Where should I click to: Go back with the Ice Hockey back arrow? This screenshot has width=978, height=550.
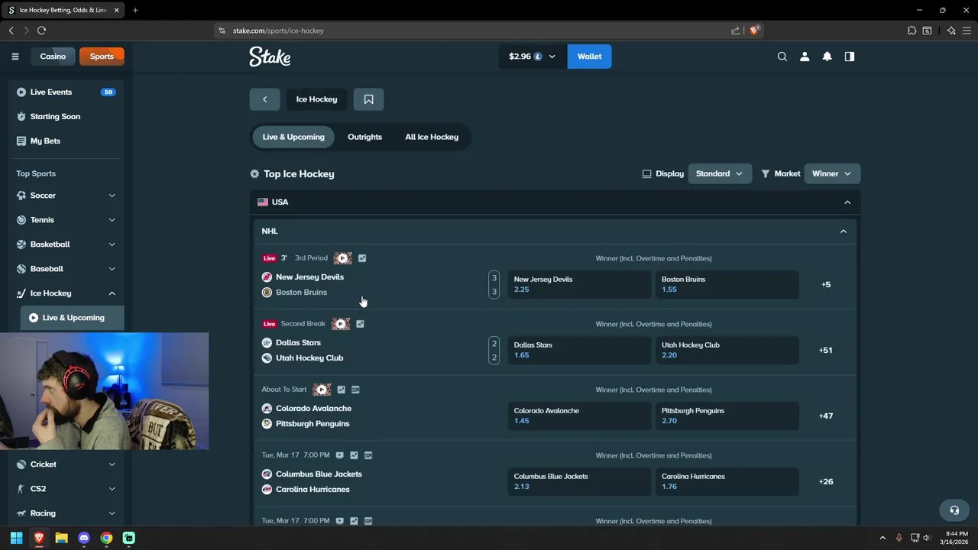(264, 99)
